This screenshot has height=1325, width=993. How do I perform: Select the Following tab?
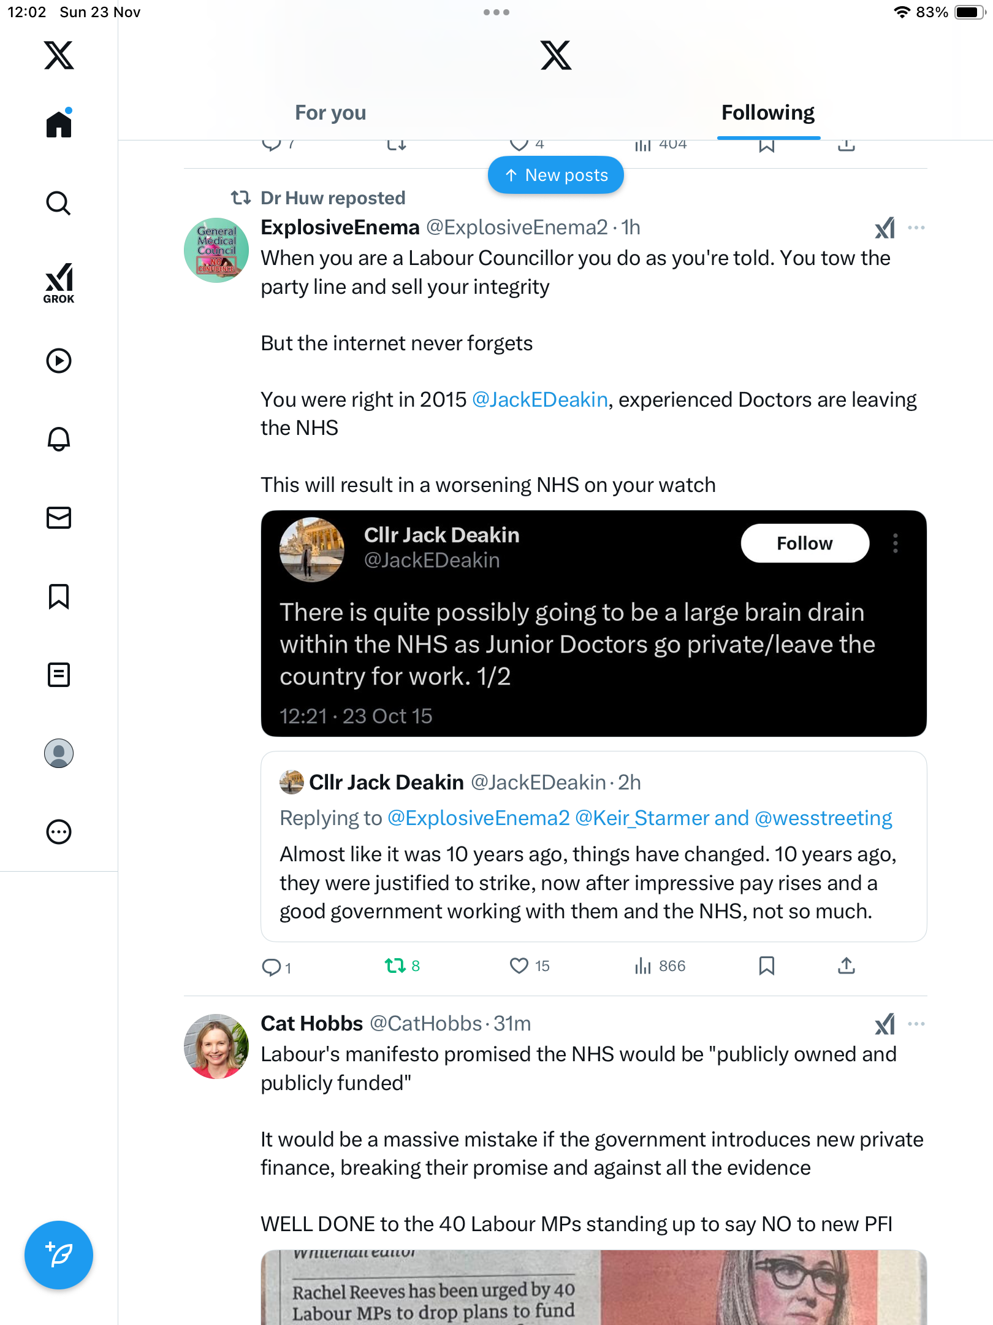(x=767, y=113)
